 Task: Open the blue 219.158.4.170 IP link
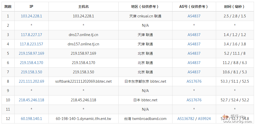(x=31, y=63)
